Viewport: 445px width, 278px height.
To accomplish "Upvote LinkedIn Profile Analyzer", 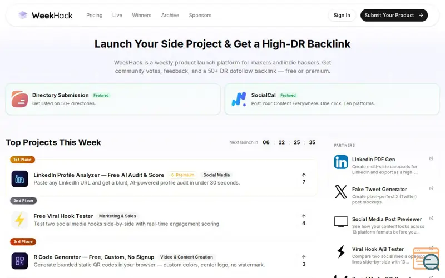I will point(304,178).
